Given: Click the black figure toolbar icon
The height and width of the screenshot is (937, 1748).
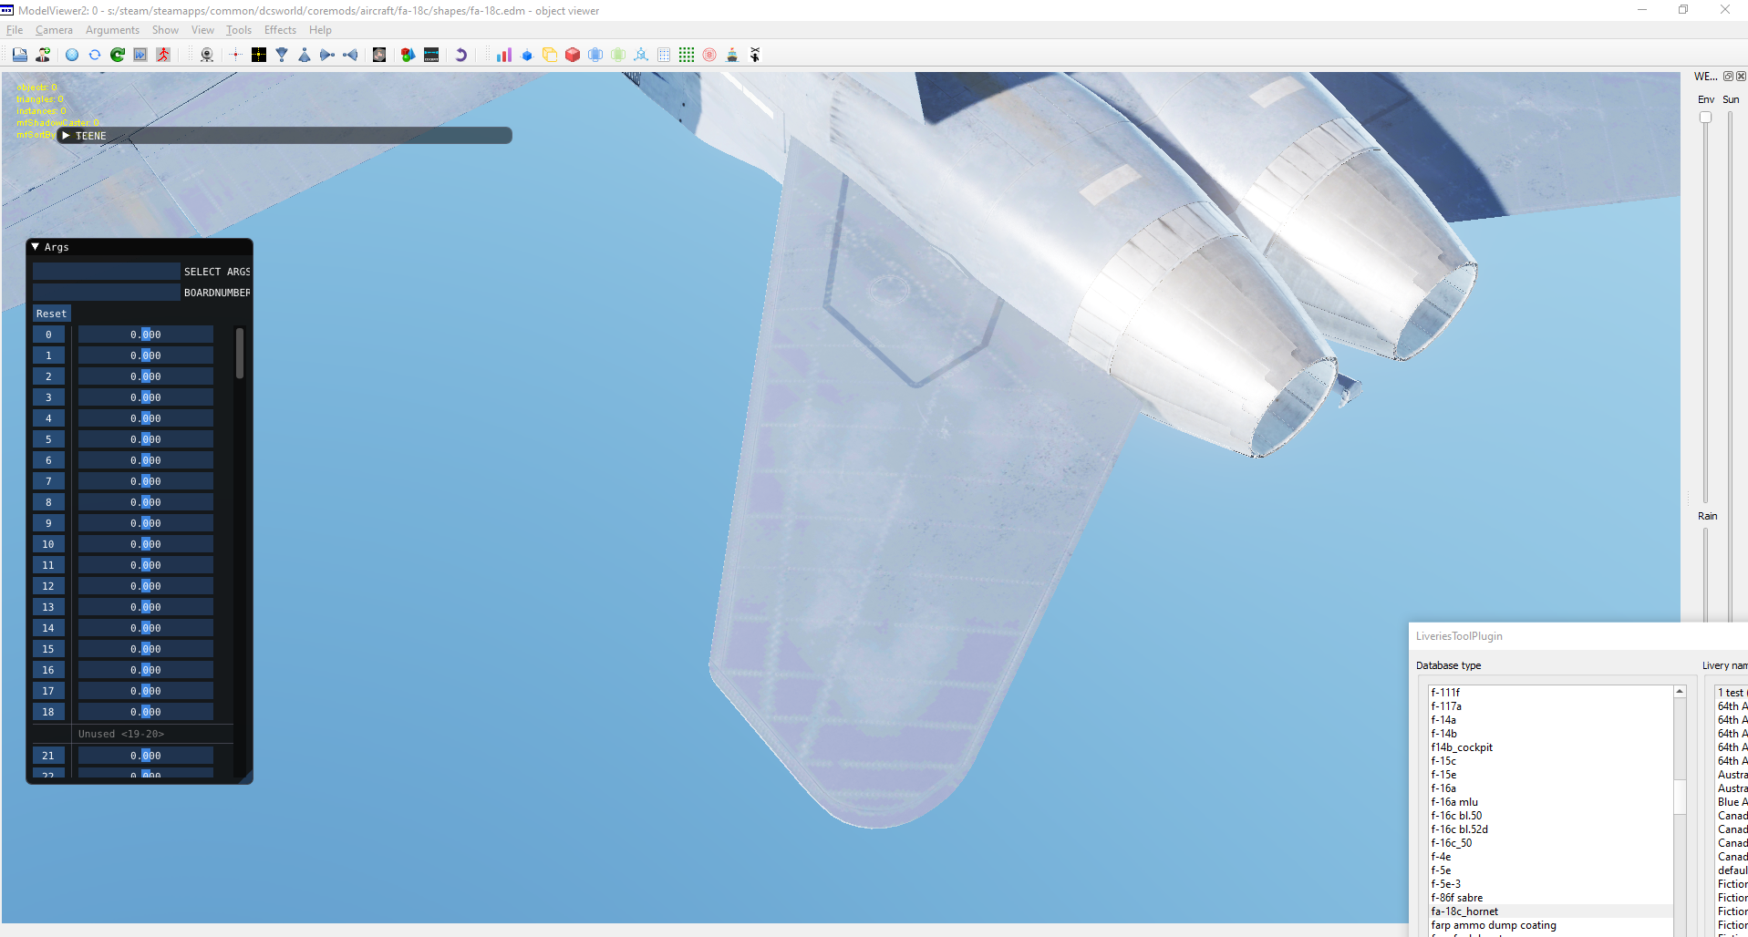Looking at the screenshot, I should (755, 55).
